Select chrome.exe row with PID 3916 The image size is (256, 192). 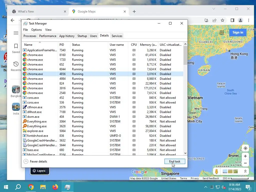[x=102, y=88]
